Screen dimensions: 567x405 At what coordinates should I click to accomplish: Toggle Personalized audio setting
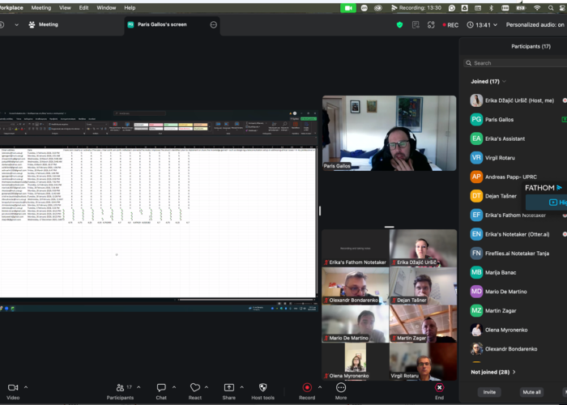tap(535, 25)
